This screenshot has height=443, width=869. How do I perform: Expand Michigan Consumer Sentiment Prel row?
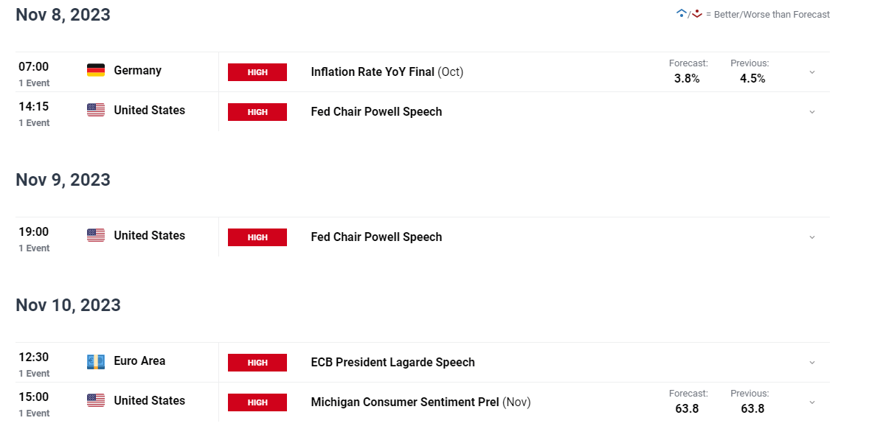812,402
